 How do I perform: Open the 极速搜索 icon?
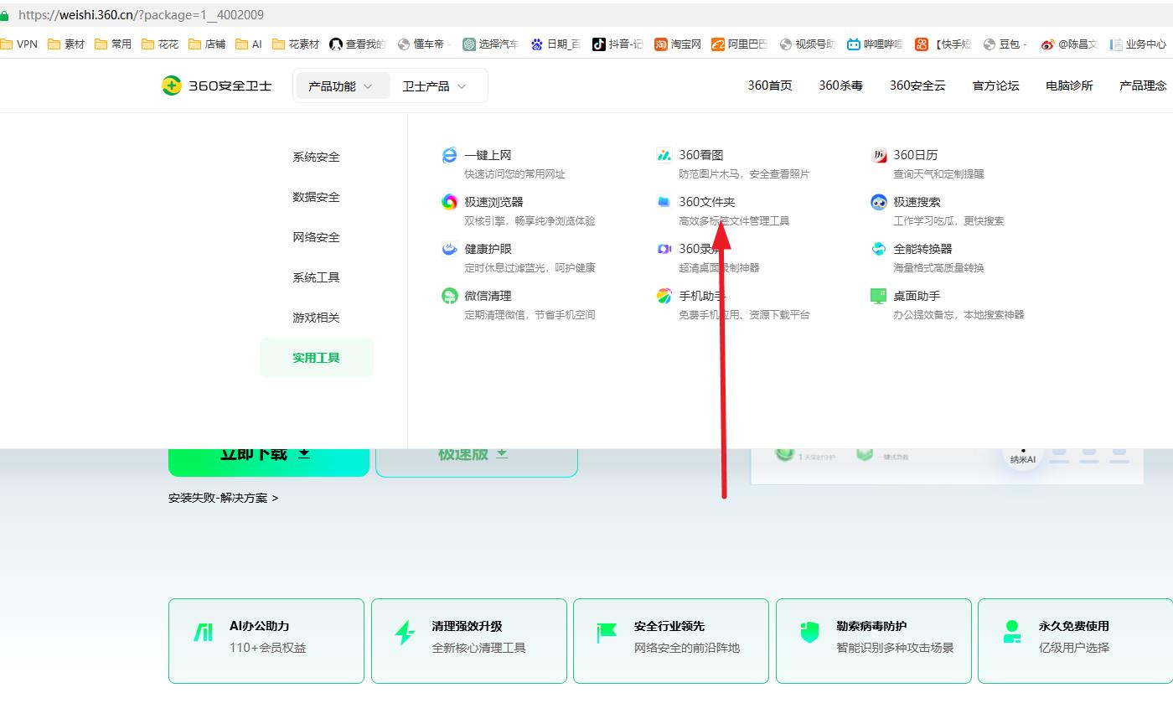(878, 202)
